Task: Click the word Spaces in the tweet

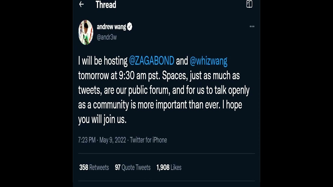Action: 174,76
